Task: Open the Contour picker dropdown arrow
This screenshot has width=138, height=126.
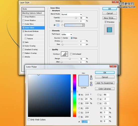Action: tap(67, 54)
